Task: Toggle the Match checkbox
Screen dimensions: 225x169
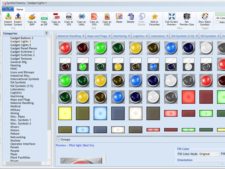Action: pos(217,22)
